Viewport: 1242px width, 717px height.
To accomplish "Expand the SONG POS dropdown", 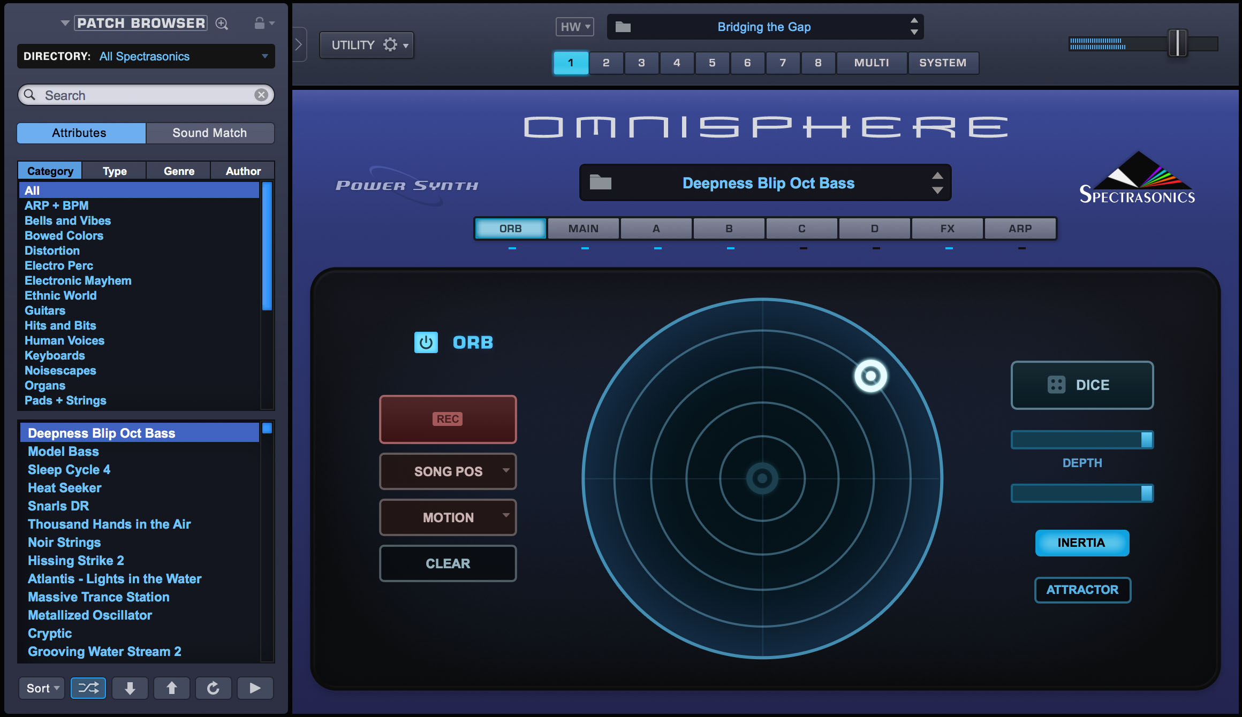I will click(448, 471).
